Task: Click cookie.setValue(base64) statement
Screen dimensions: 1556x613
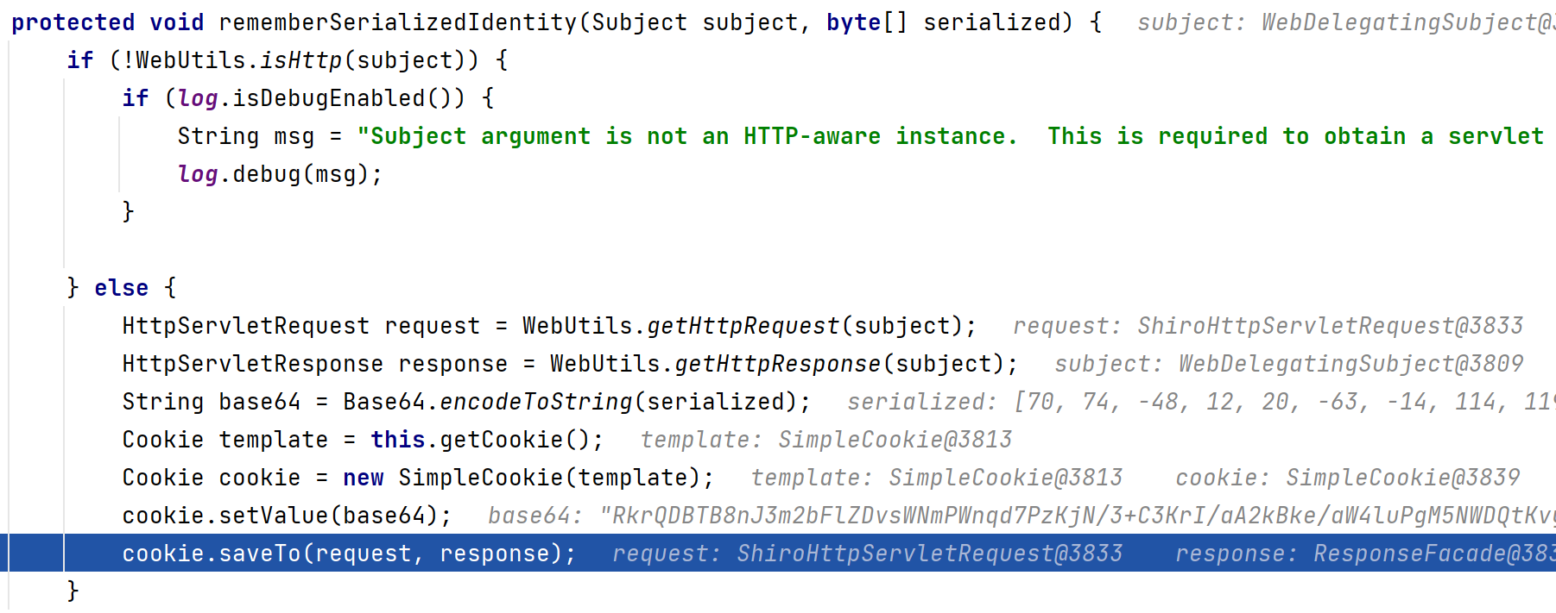Action: pyautogui.click(x=285, y=516)
